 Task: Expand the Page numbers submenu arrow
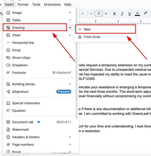[70, 145]
